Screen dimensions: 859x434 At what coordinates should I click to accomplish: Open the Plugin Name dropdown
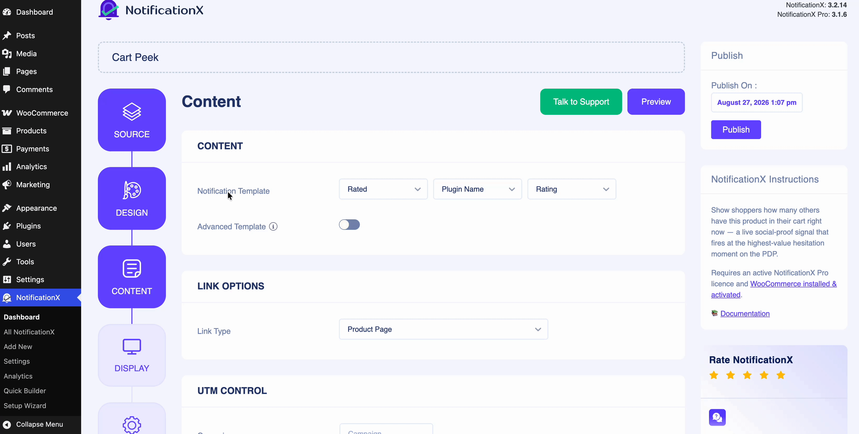477,189
